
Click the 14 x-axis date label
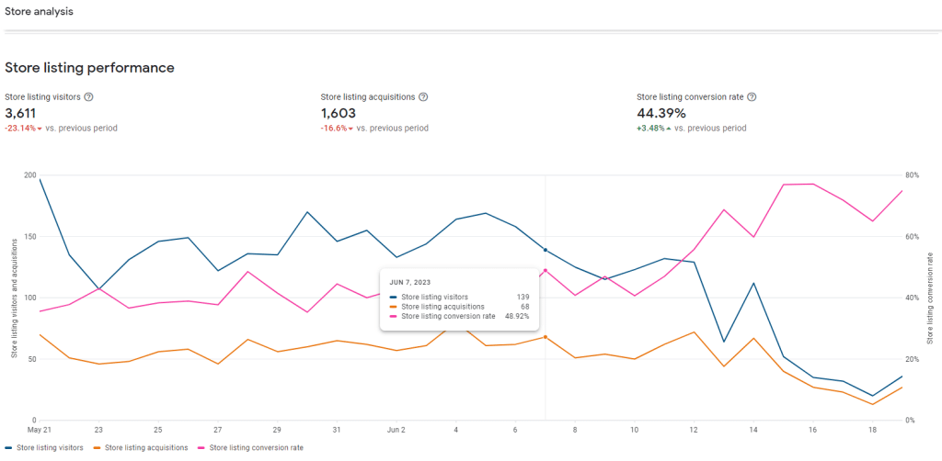tap(753, 430)
